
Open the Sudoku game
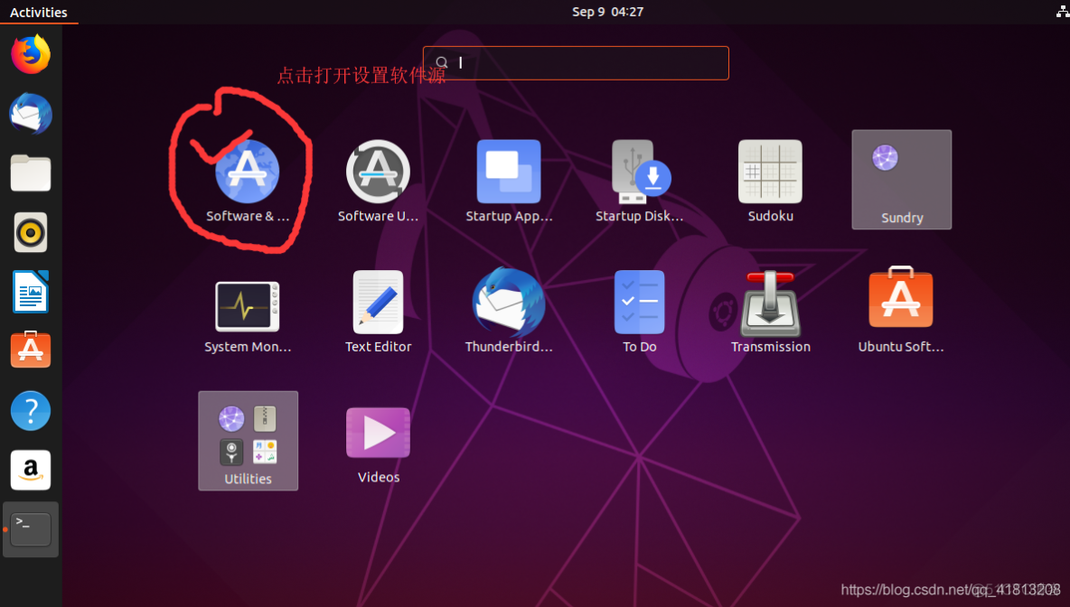coord(771,172)
